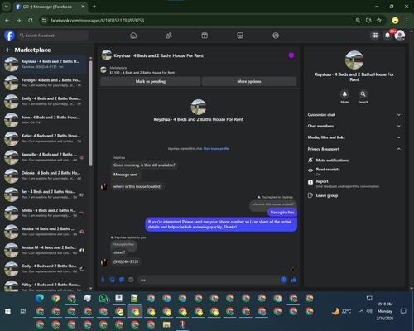Click the Leave group icon row
414x331 pixels.
[354, 195]
